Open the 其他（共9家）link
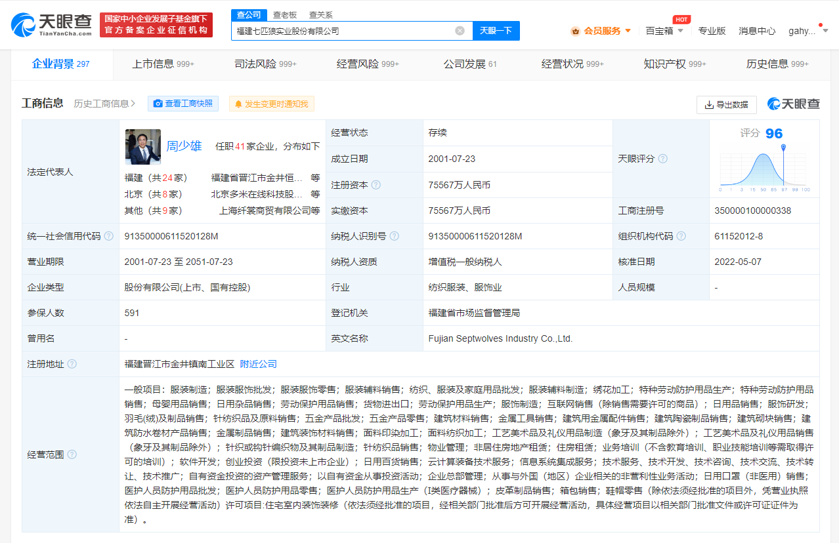The width and height of the screenshot is (839, 543). pyautogui.click(x=154, y=211)
